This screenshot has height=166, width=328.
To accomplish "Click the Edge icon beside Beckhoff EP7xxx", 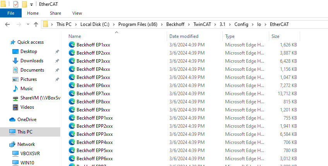I will click(72, 94).
